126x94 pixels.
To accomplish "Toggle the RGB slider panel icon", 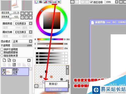I will point(41,2).
